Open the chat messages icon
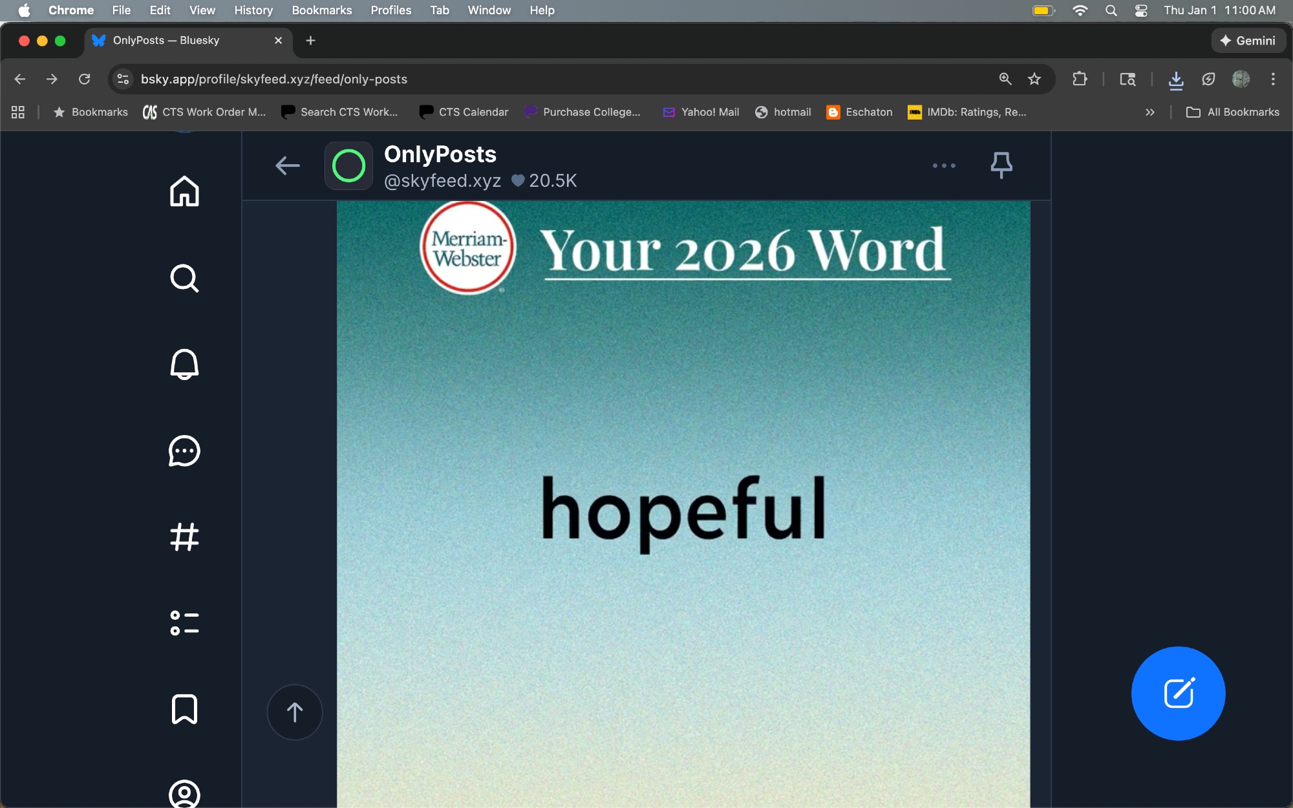The image size is (1293, 808). (184, 451)
